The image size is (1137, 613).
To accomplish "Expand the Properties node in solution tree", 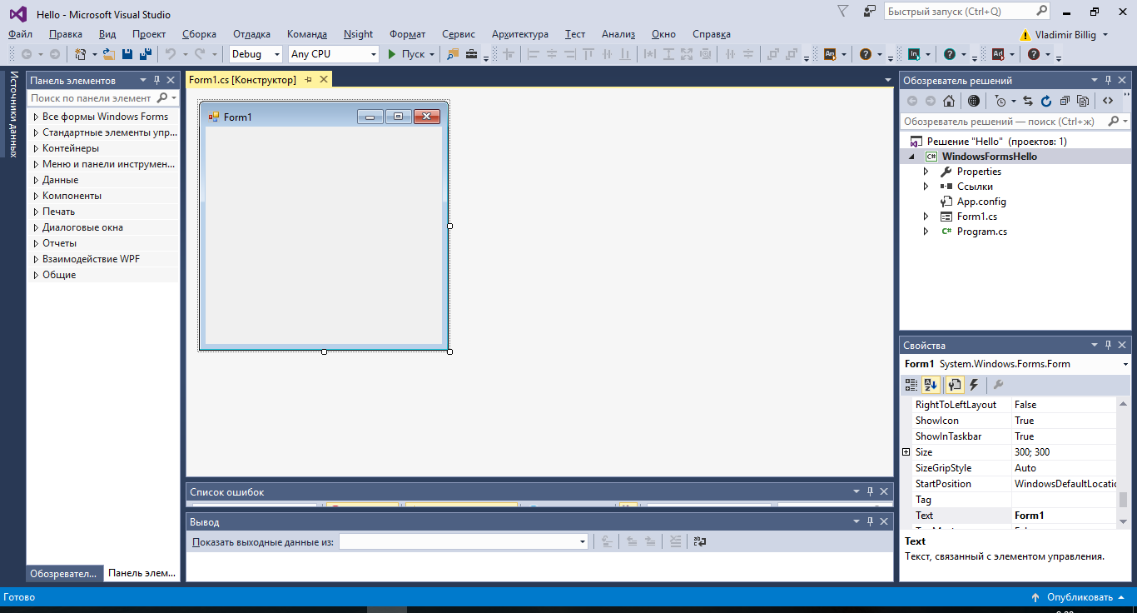I will (926, 172).
